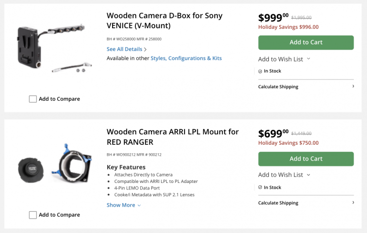
Task: Open See All Details link
Action: point(124,49)
